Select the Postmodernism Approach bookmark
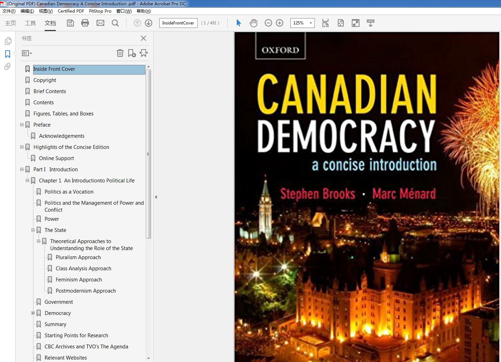 pos(86,291)
